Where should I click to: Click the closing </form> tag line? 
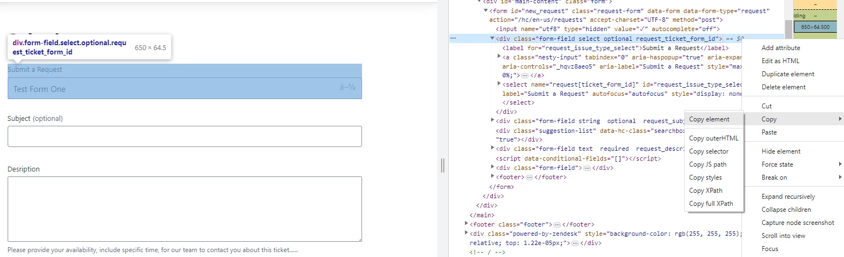point(502,187)
